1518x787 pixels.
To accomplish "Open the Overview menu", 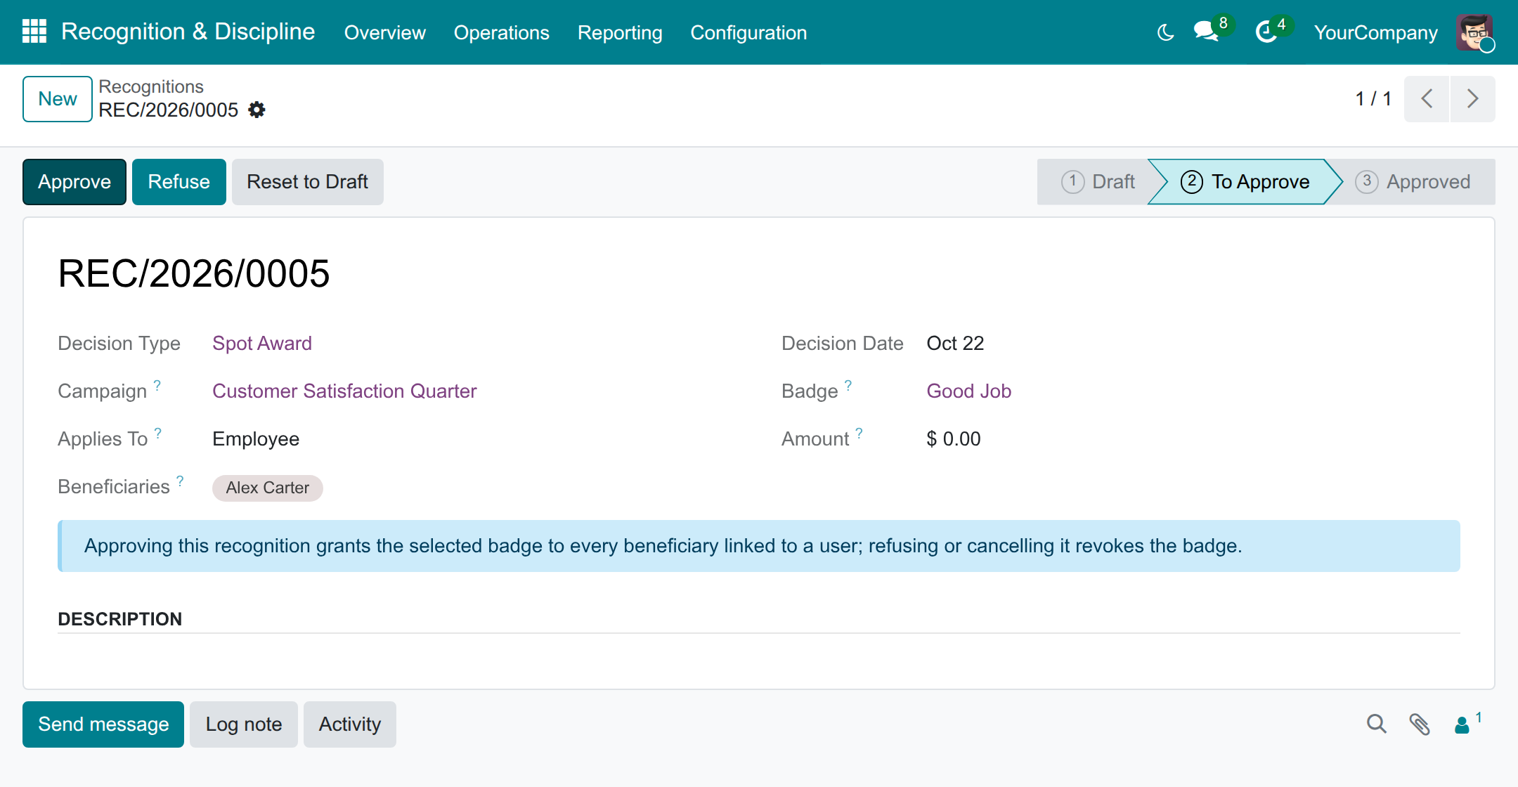I will pos(384,32).
